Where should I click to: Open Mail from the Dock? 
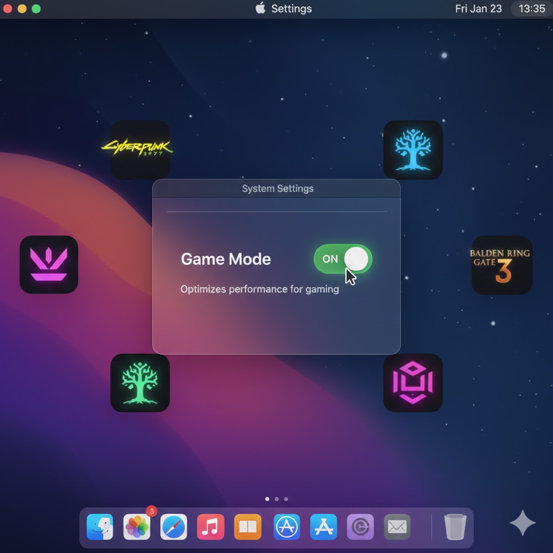coord(397,527)
